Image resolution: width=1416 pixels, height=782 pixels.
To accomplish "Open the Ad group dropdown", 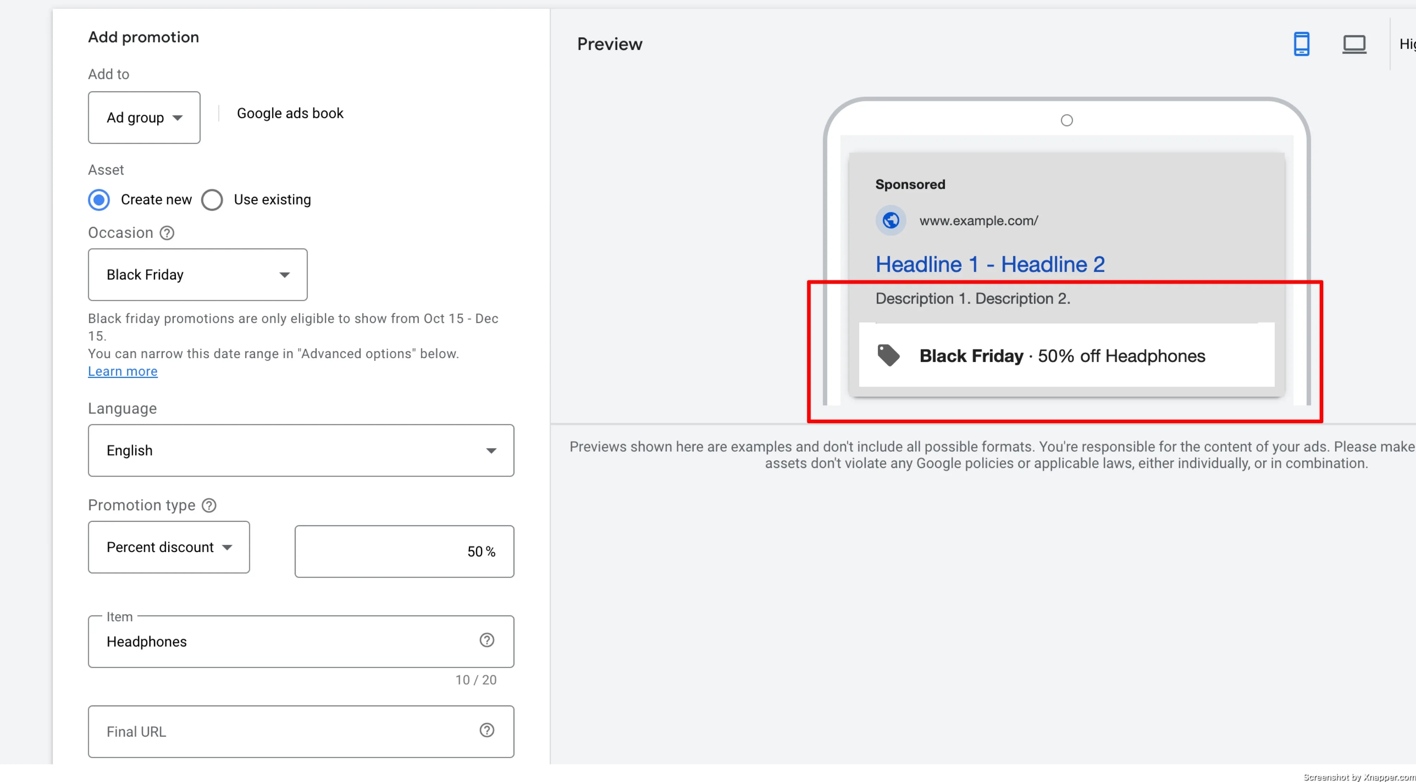I will click(144, 117).
